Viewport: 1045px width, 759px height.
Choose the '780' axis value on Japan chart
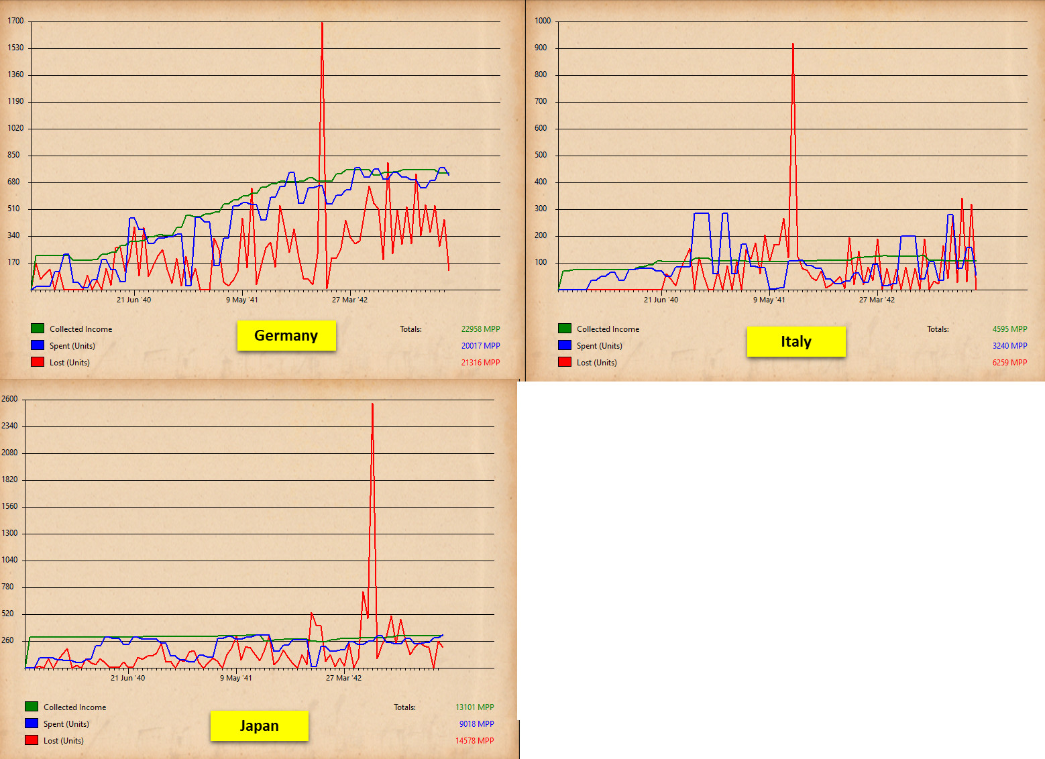pyautogui.click(x=7, y=587)
